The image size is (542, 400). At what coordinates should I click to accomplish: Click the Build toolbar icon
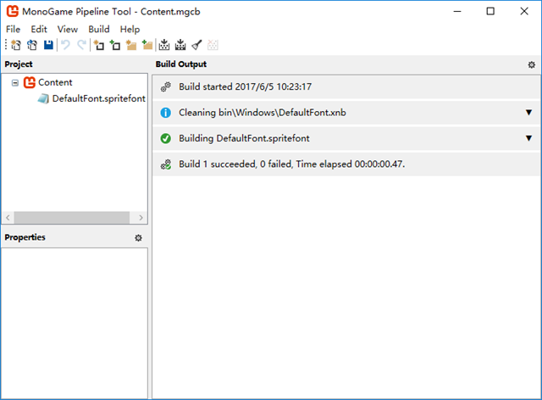(x=164, y=45)
